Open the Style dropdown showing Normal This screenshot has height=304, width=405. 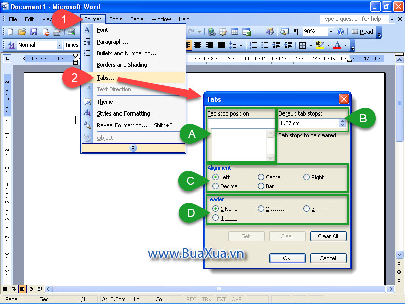(59, 45)
